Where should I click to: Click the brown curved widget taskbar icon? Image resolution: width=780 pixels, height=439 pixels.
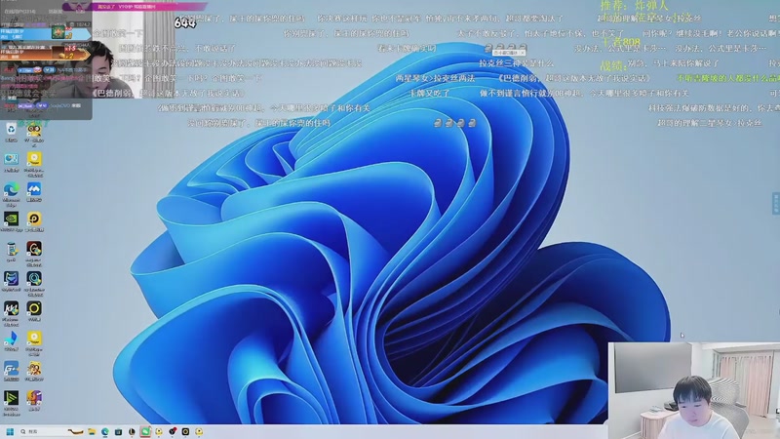[76, 431]
